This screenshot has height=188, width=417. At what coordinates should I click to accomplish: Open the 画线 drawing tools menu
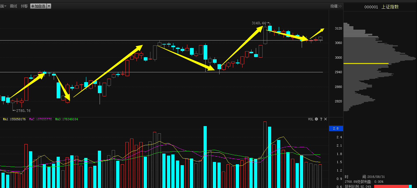click(13, 6)
